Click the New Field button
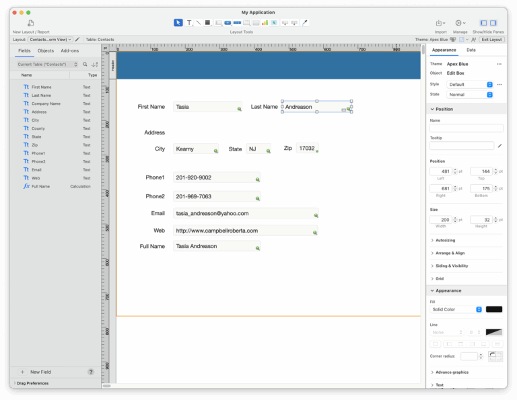Image resolution: width=517 pixels, height=400 pixels. [36, 372]
